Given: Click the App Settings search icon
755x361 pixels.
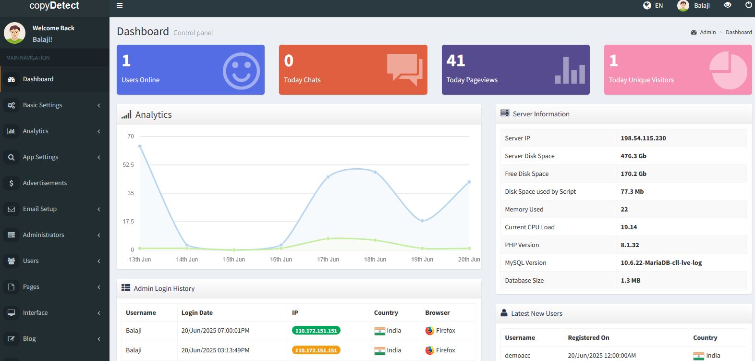Looking at the screenshot, I should (x=12, y=157).
